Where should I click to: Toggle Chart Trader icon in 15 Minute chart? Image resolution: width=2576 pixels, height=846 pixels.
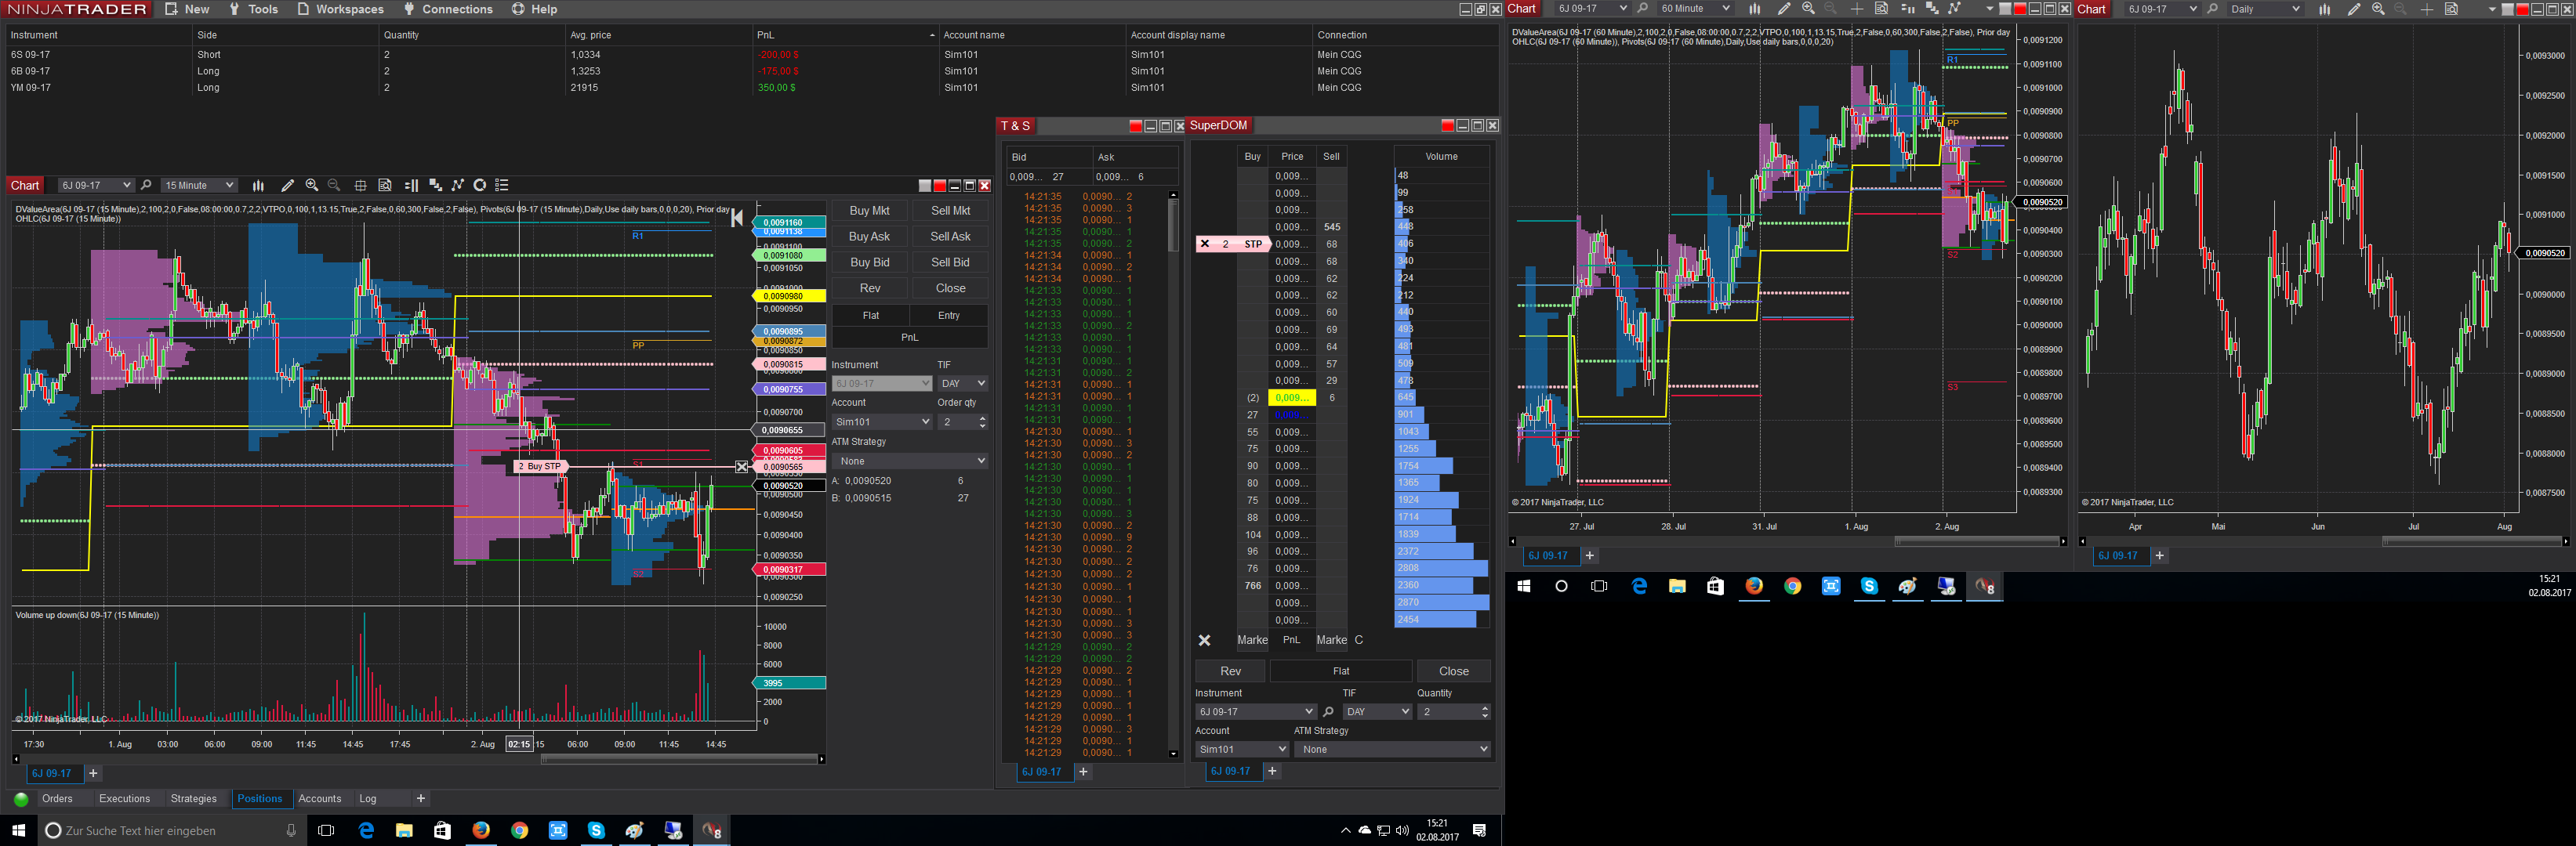coord(411,186)
